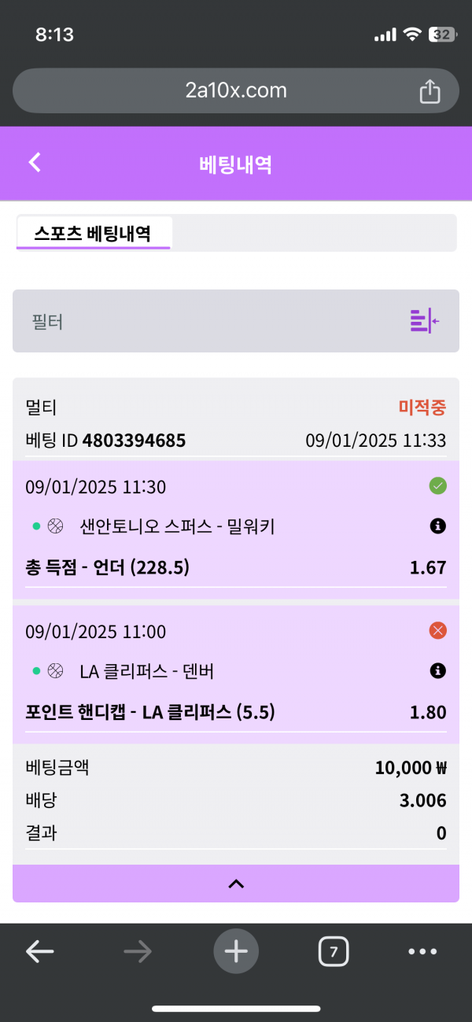Click info icon for LA Clippers match

pos(438,671)
